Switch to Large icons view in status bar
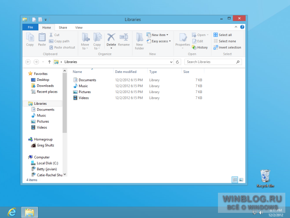This screenshot has height=218, width=290. point(241,180)
